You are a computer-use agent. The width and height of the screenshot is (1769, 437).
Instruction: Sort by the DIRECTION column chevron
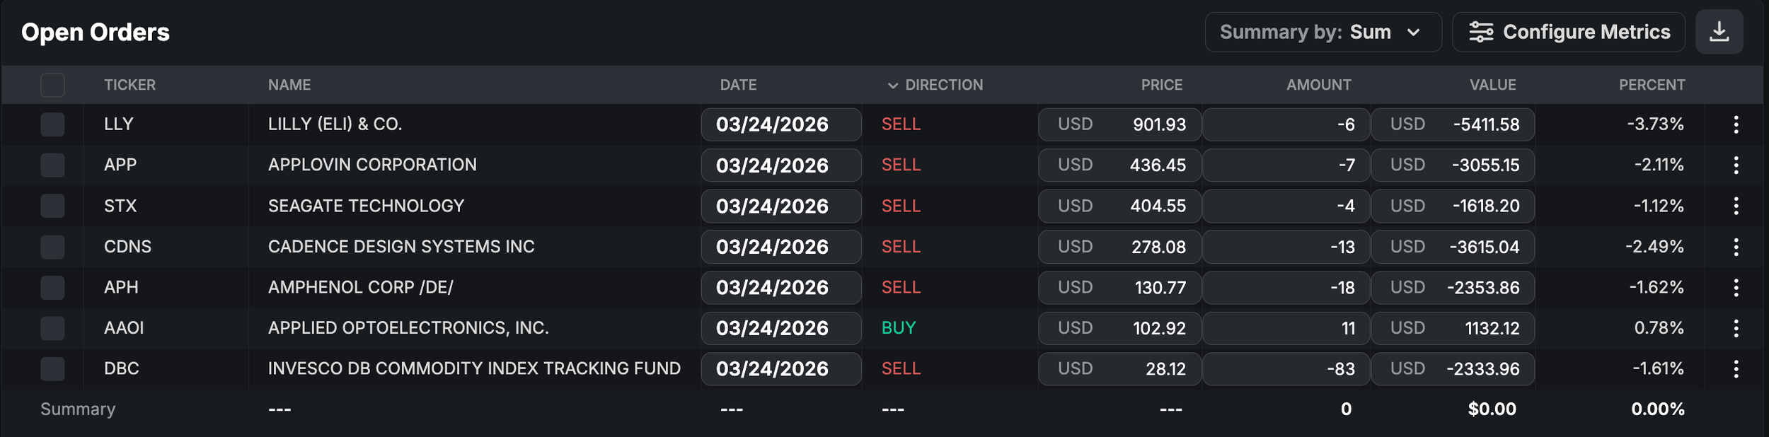click(893, 86)
